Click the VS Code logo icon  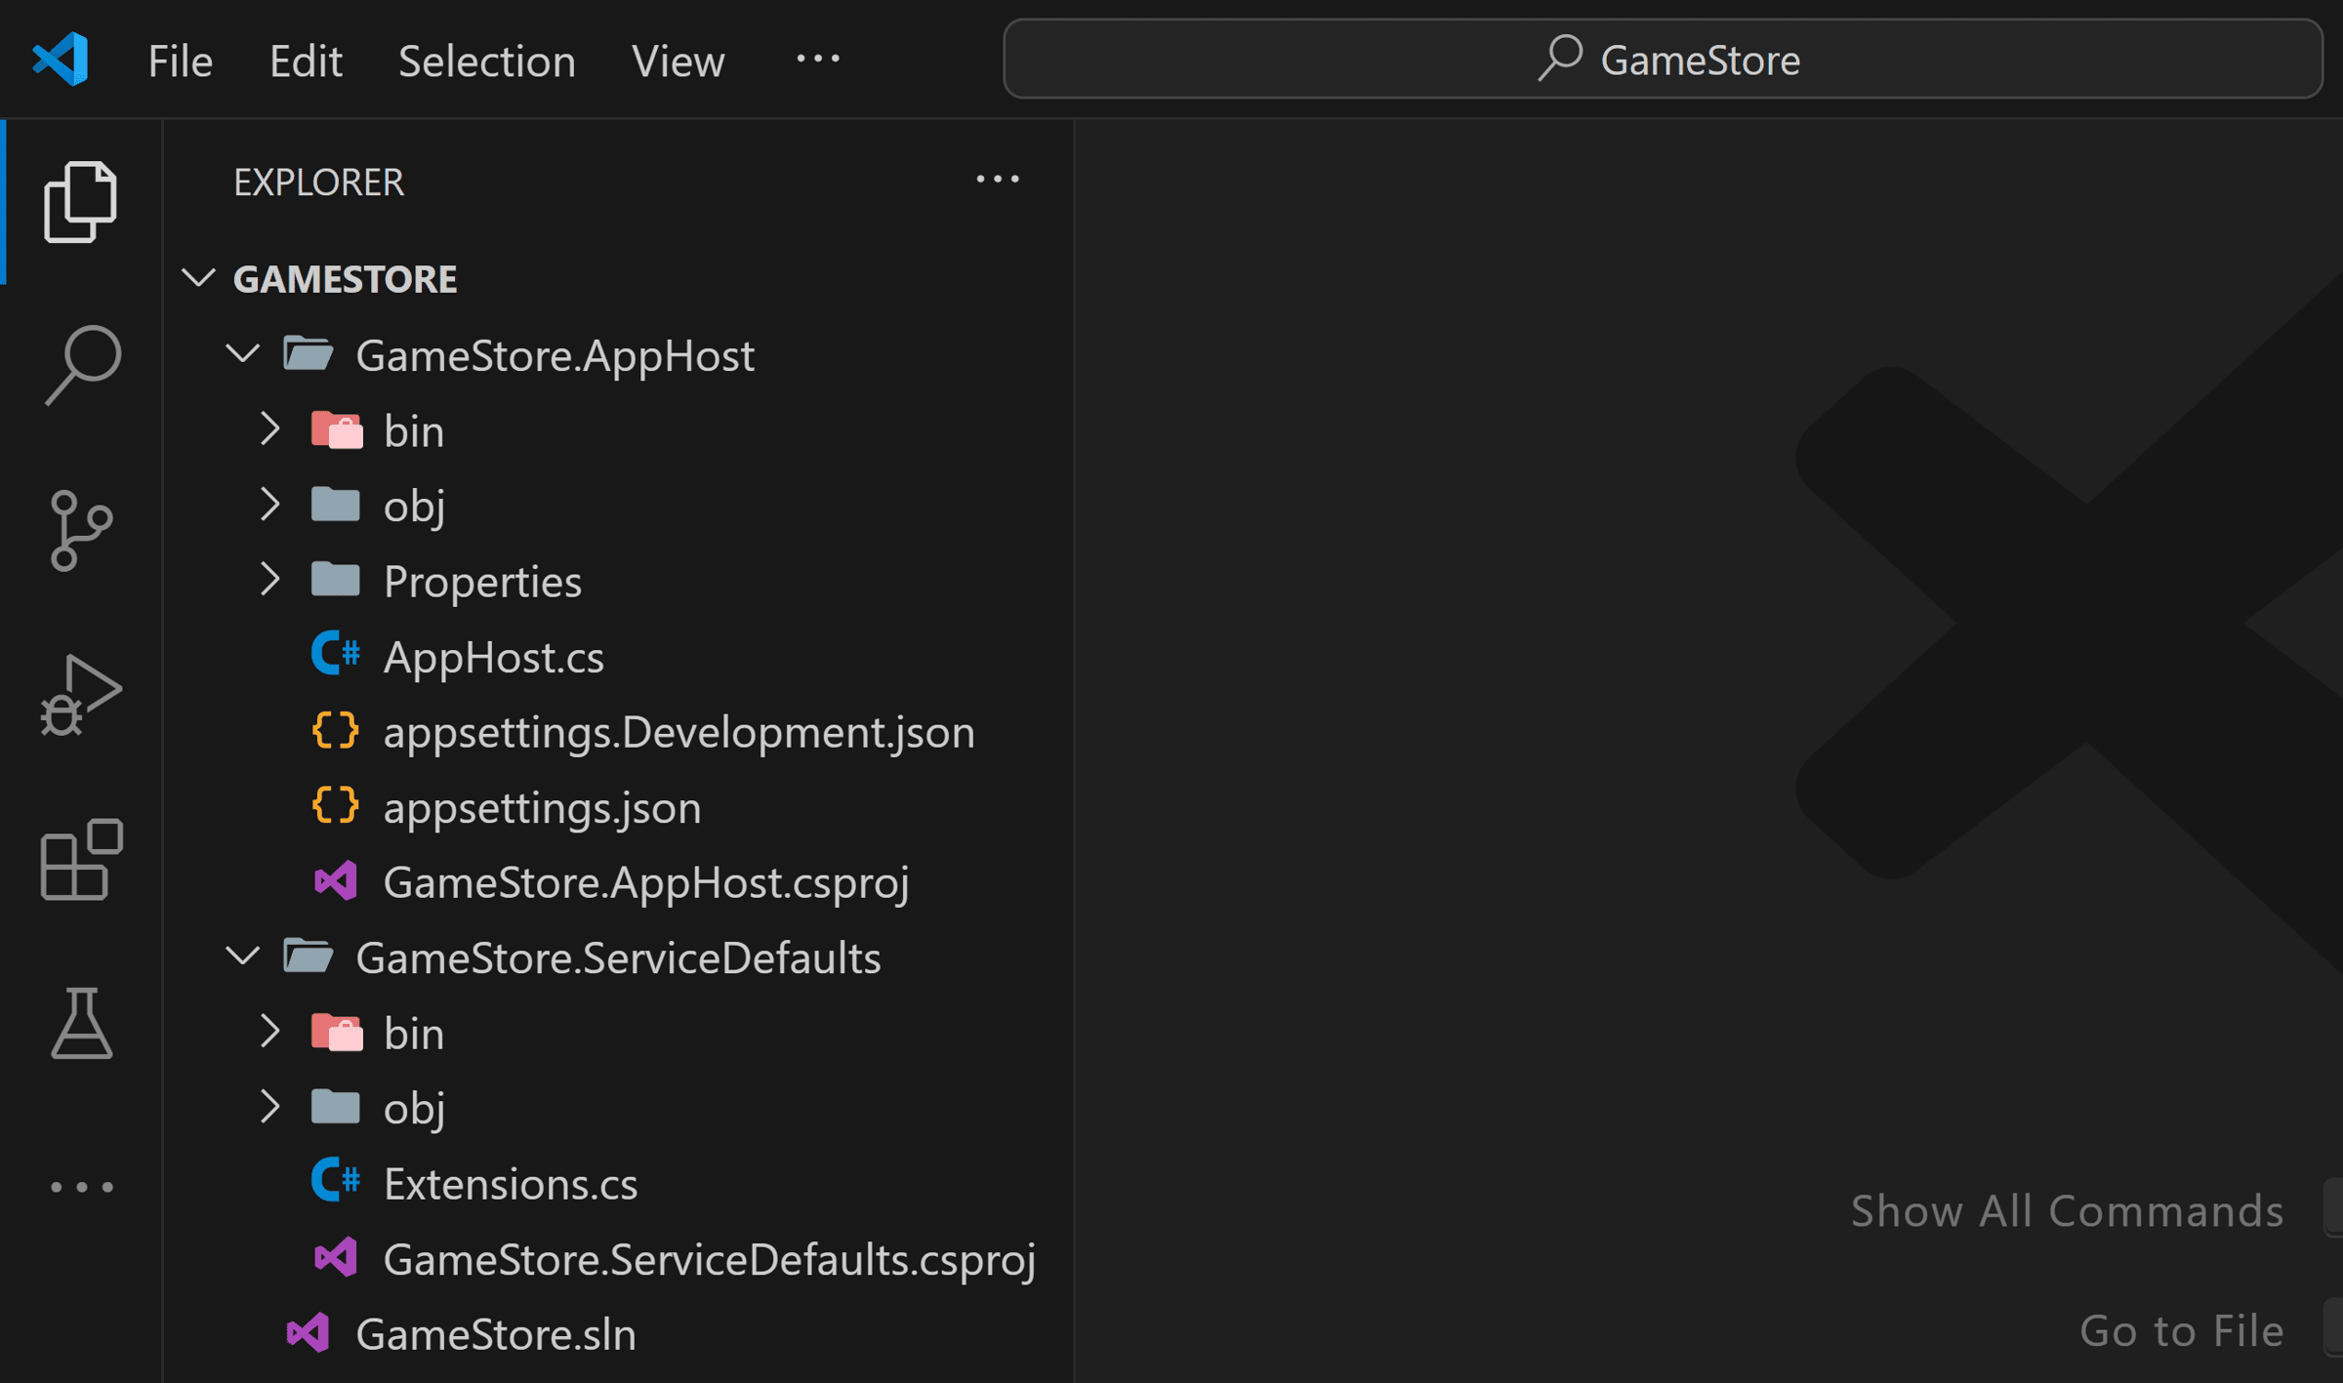(62, 60)
